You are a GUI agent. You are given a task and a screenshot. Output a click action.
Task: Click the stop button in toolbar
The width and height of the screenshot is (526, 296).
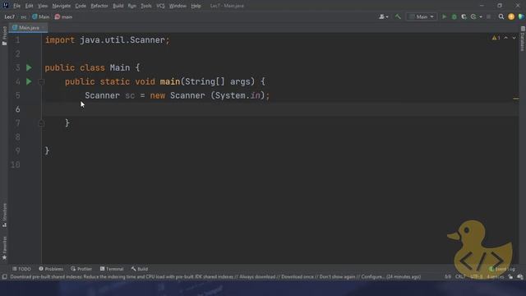click(489, 16)
